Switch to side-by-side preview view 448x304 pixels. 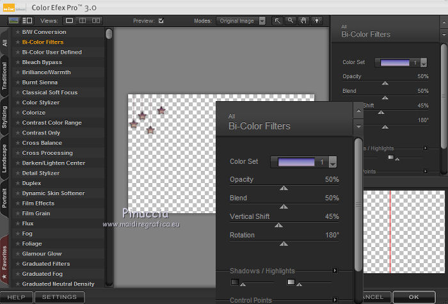pyautogui.click(x=96, y=20)
